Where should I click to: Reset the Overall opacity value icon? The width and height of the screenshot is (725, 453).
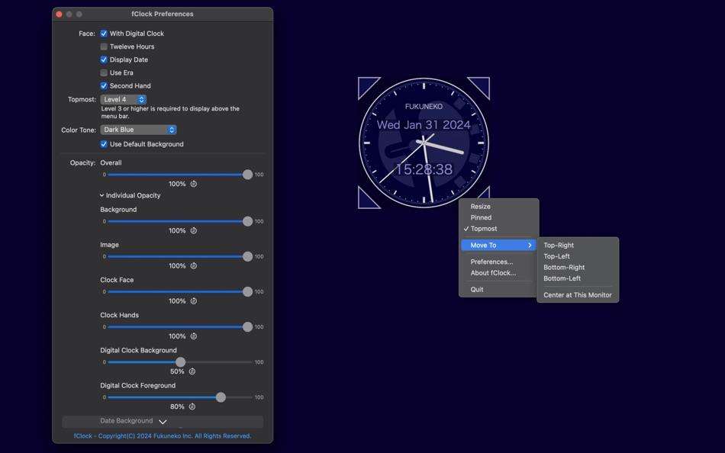pyautogui.click(x=194, y=184)
